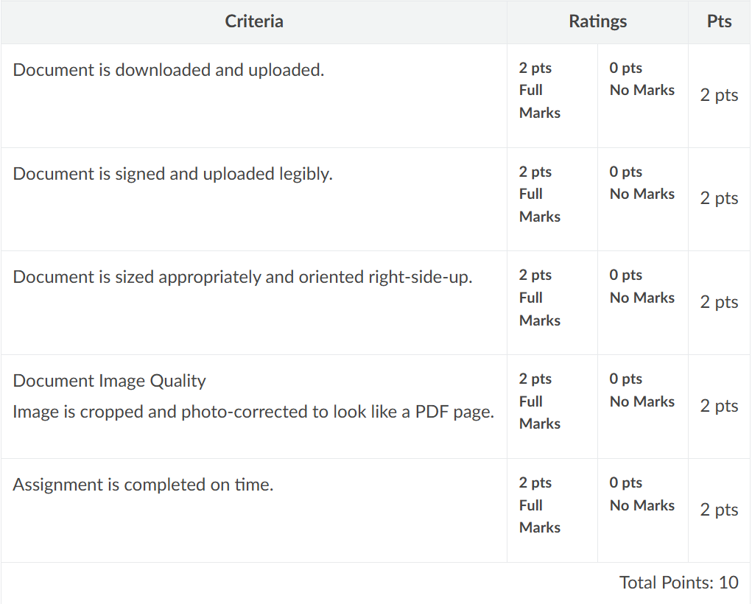This screenshot has height=604, width=752.
Task: Choose Full Marks for sized appropriately criterion
Action: click(551, 298)
